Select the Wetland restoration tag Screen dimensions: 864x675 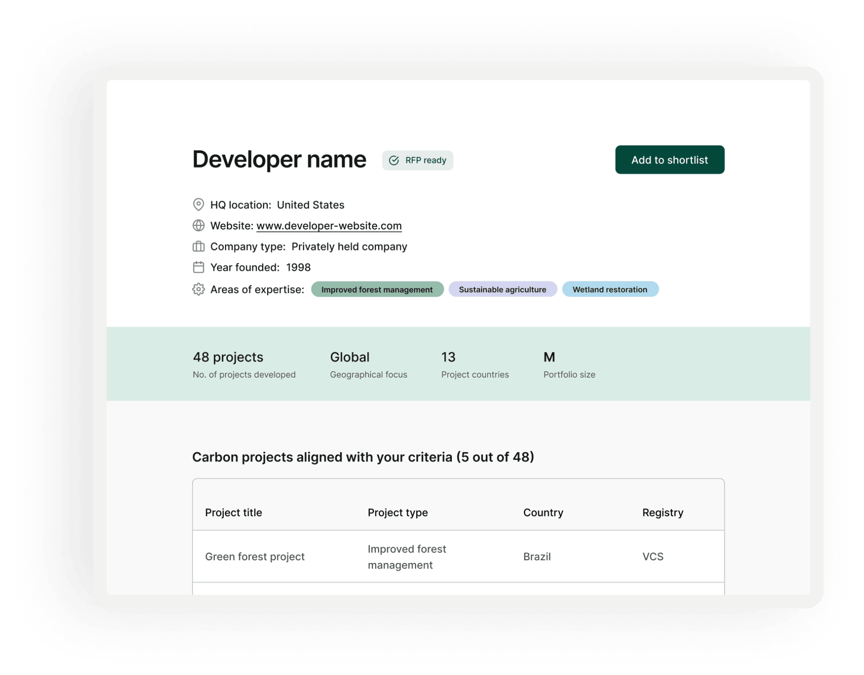610,289
